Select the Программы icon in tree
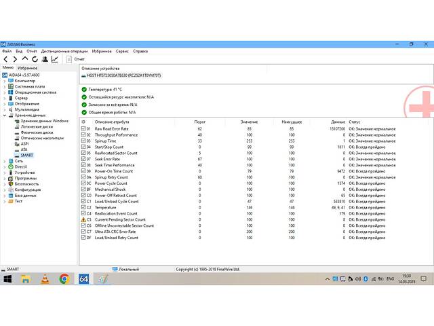Viewport: 434px width, 326px height. tap(11, 178)
